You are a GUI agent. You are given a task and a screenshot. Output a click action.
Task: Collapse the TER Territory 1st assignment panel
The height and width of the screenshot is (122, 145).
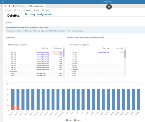click(6, 45)
